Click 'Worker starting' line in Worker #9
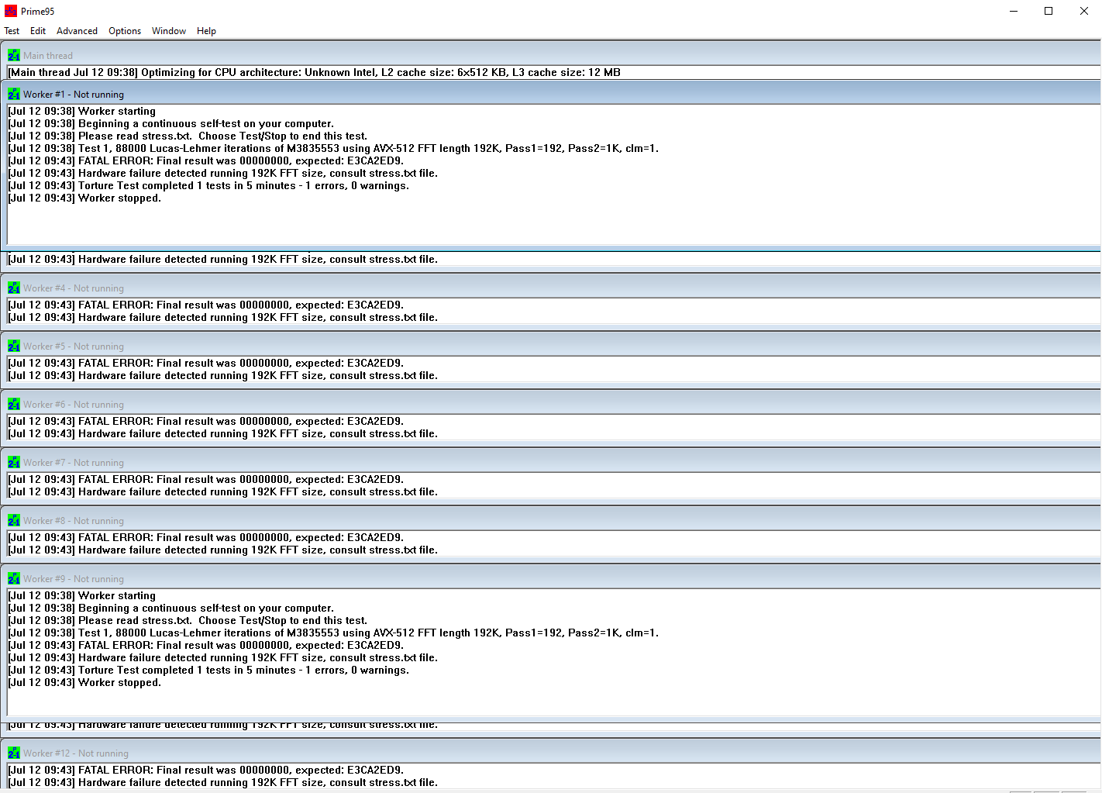The height and width of the screenshot is (793, 1102). pos(81,595)
